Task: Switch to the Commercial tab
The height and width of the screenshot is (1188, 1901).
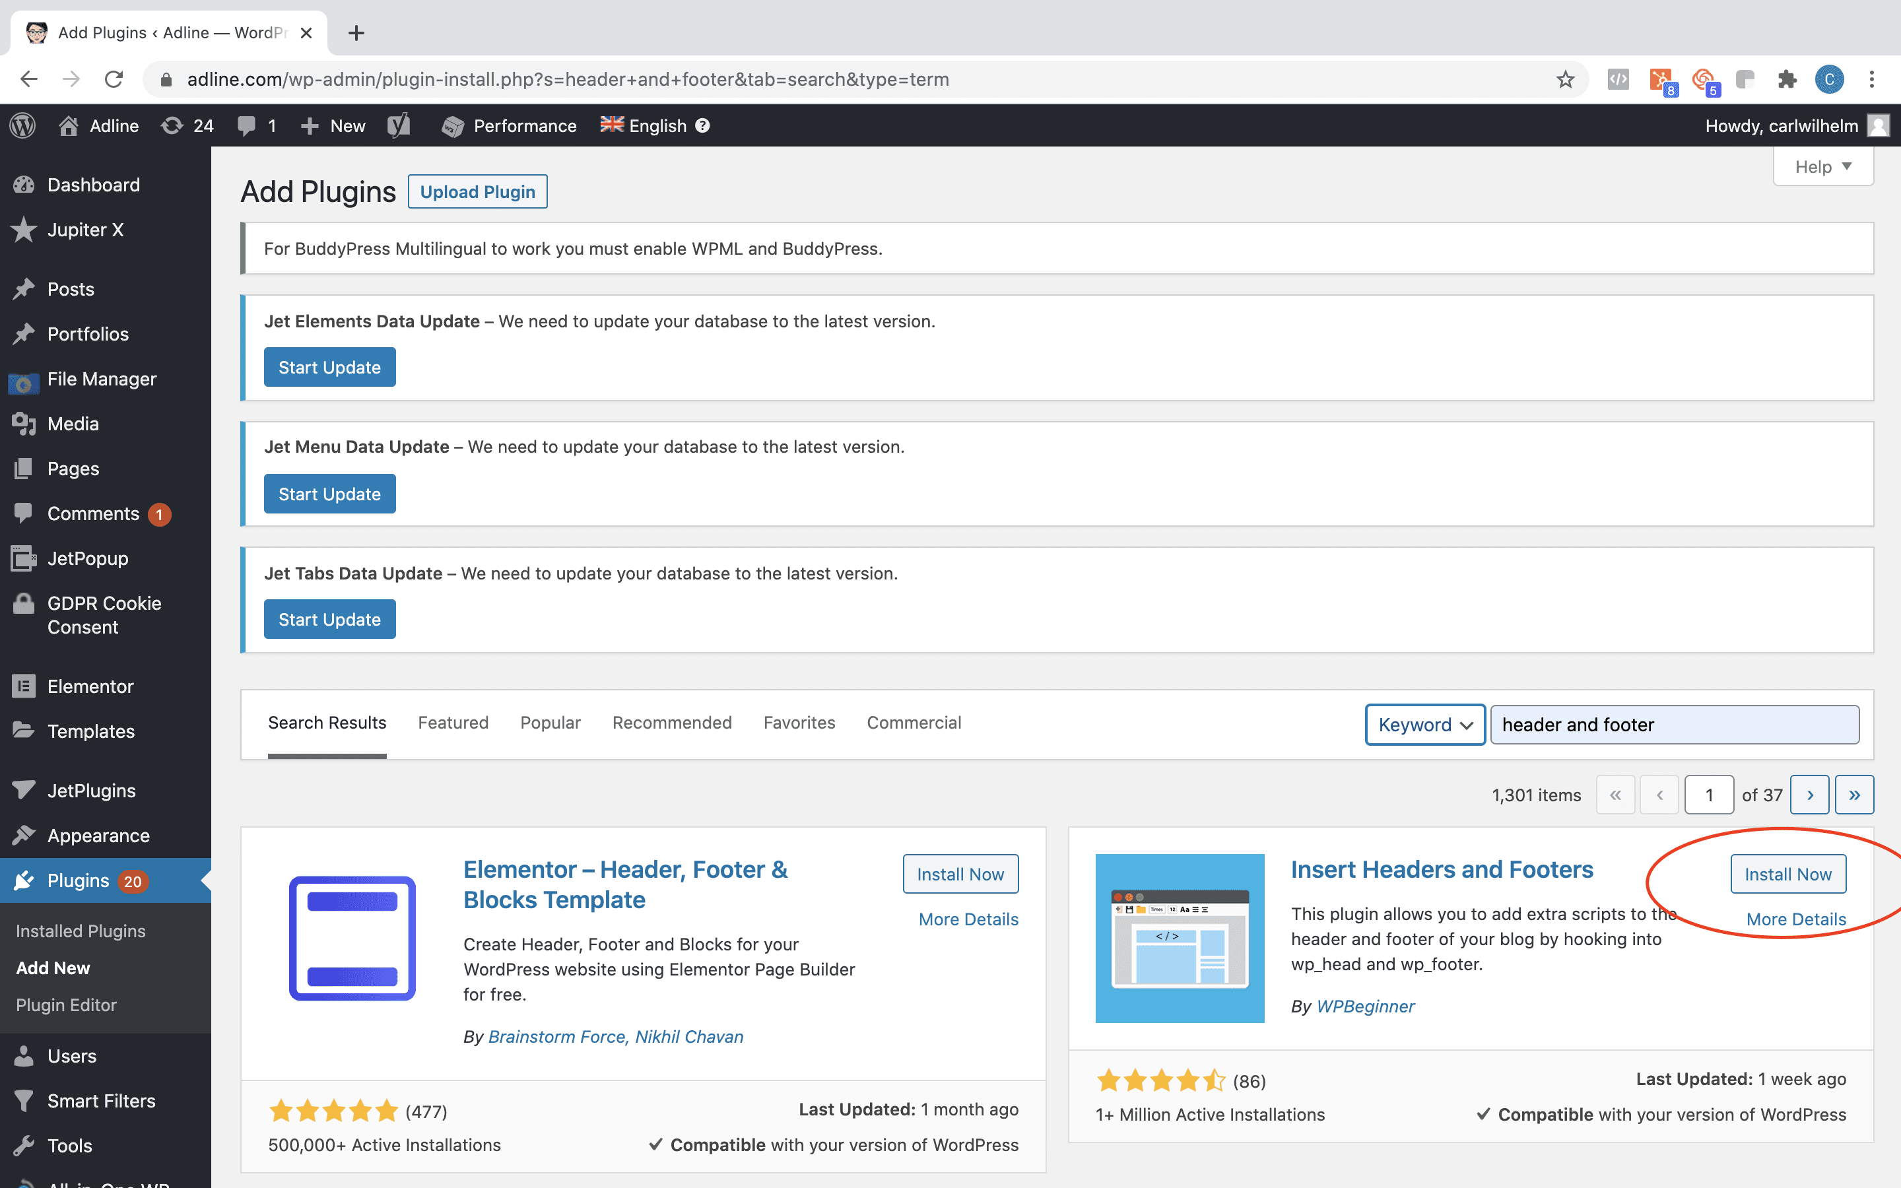Action: point(914,723)
